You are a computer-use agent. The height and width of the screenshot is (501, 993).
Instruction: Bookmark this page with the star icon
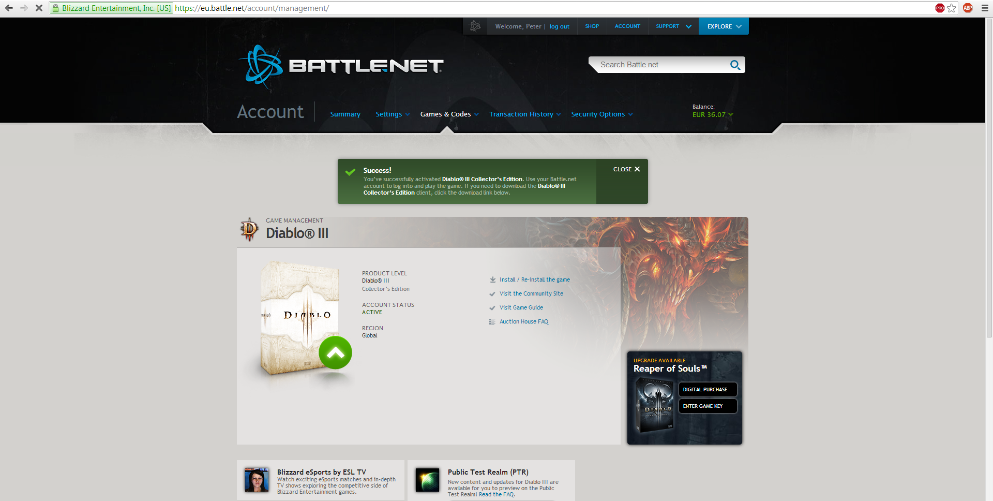[952, 8]
